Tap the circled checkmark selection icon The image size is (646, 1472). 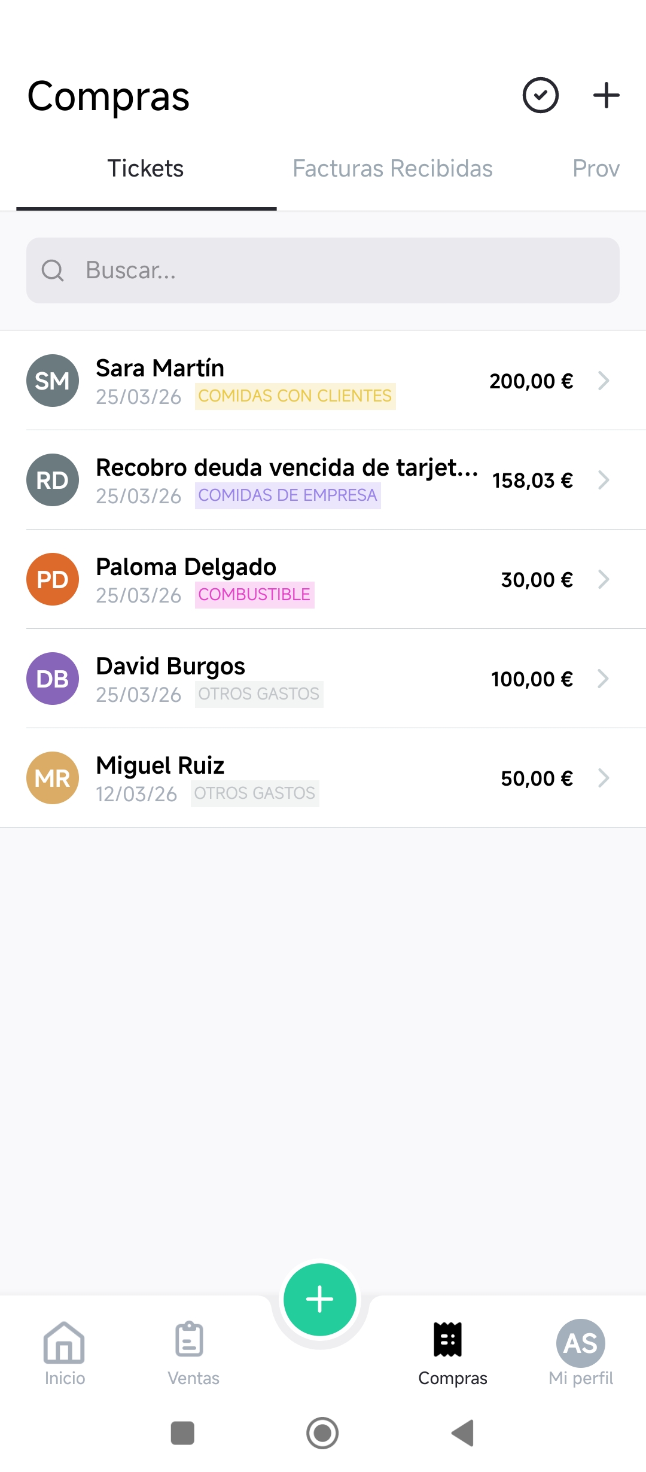(540, 95)
